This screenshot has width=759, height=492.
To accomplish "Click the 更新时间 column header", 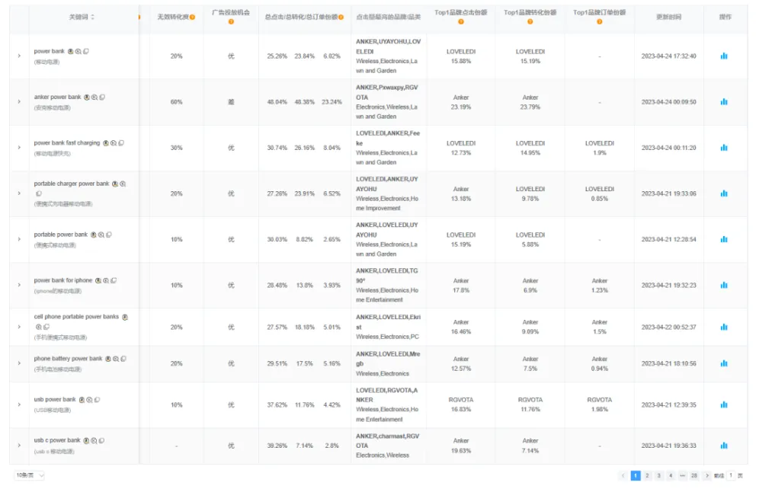I will click(668, 17).
